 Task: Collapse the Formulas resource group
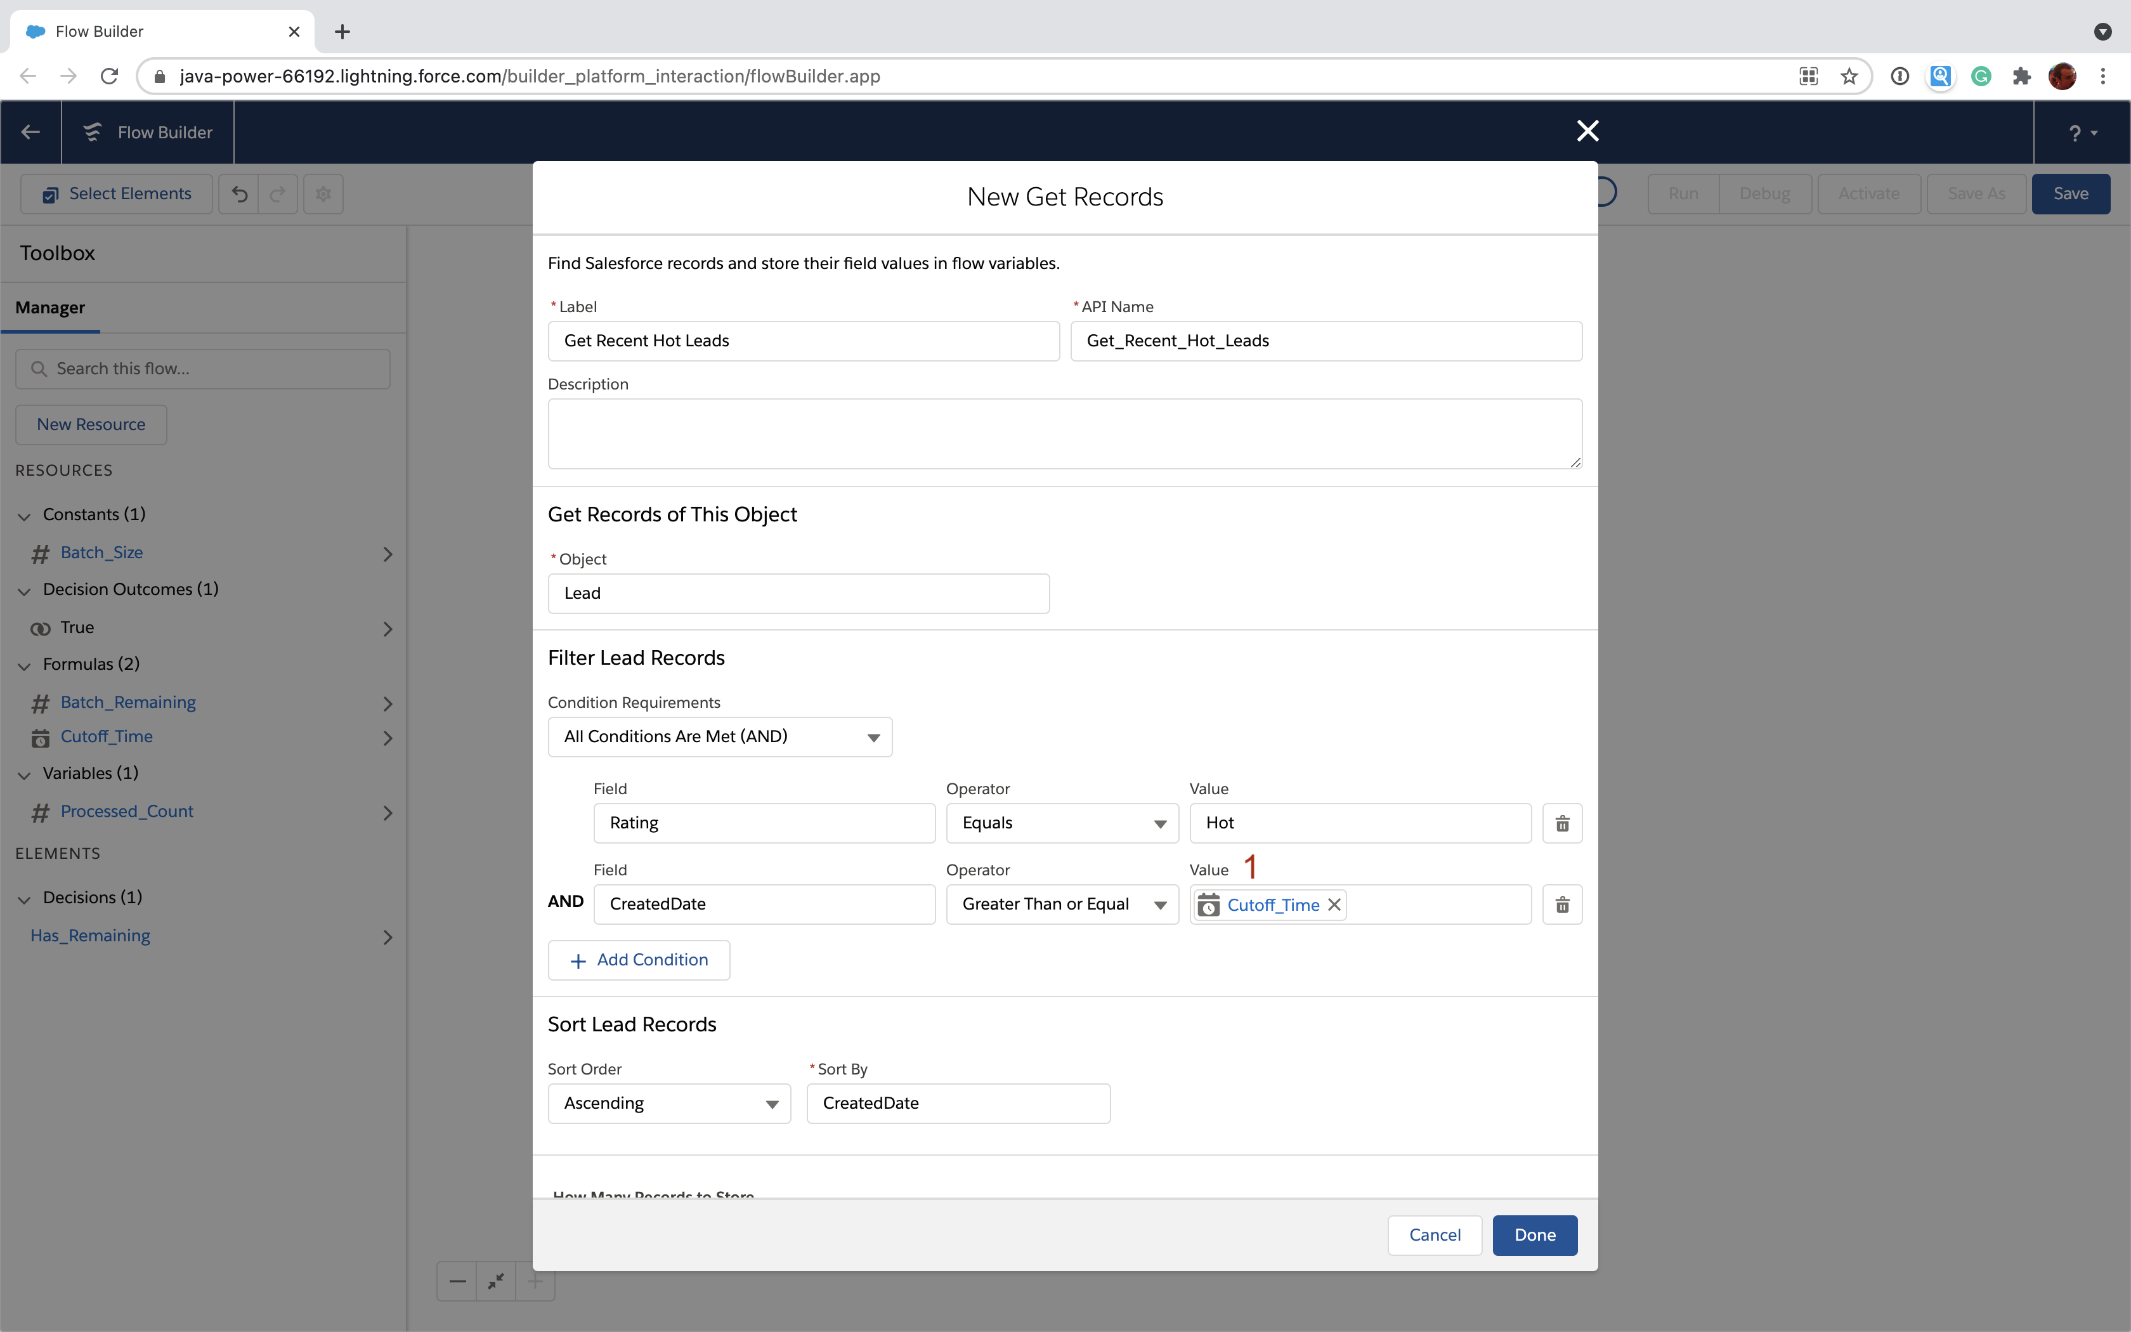pos(25,665)
